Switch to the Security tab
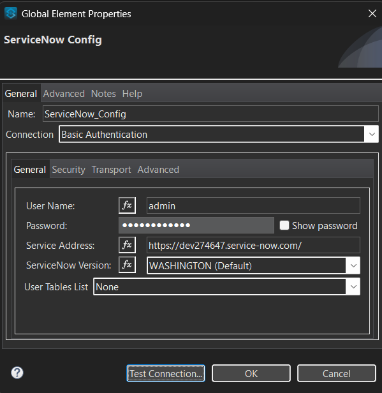The image size is (382, 393). point(69,170)
